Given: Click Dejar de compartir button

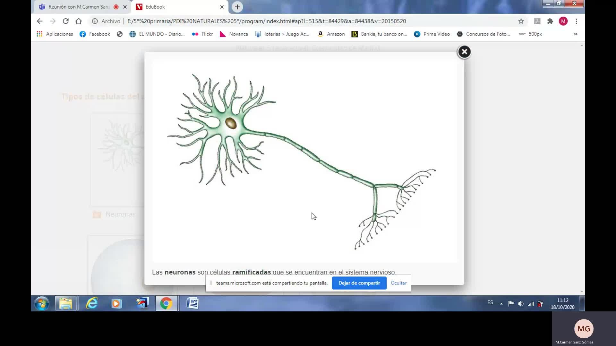Looking at the screenshot, I should coord(359,283).
